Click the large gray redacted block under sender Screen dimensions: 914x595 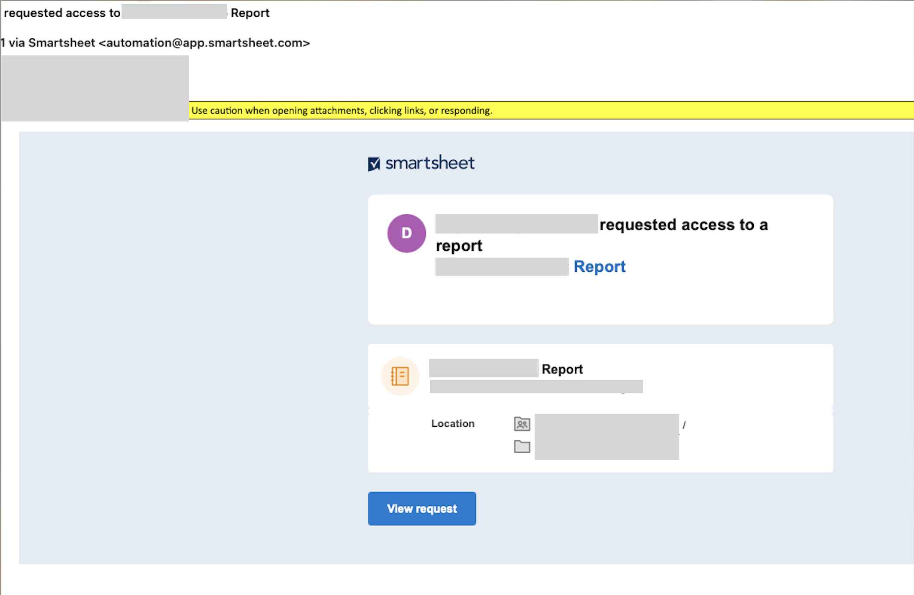point(94,88)
